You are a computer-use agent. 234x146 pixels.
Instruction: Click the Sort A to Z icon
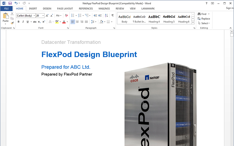pyautogui.click(x=107, y=15)
